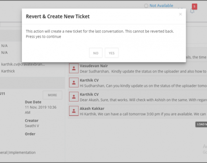Open Karthik CV's message to Akash
The width and height of the screenshot is (207, 163).
pos(143,100)
